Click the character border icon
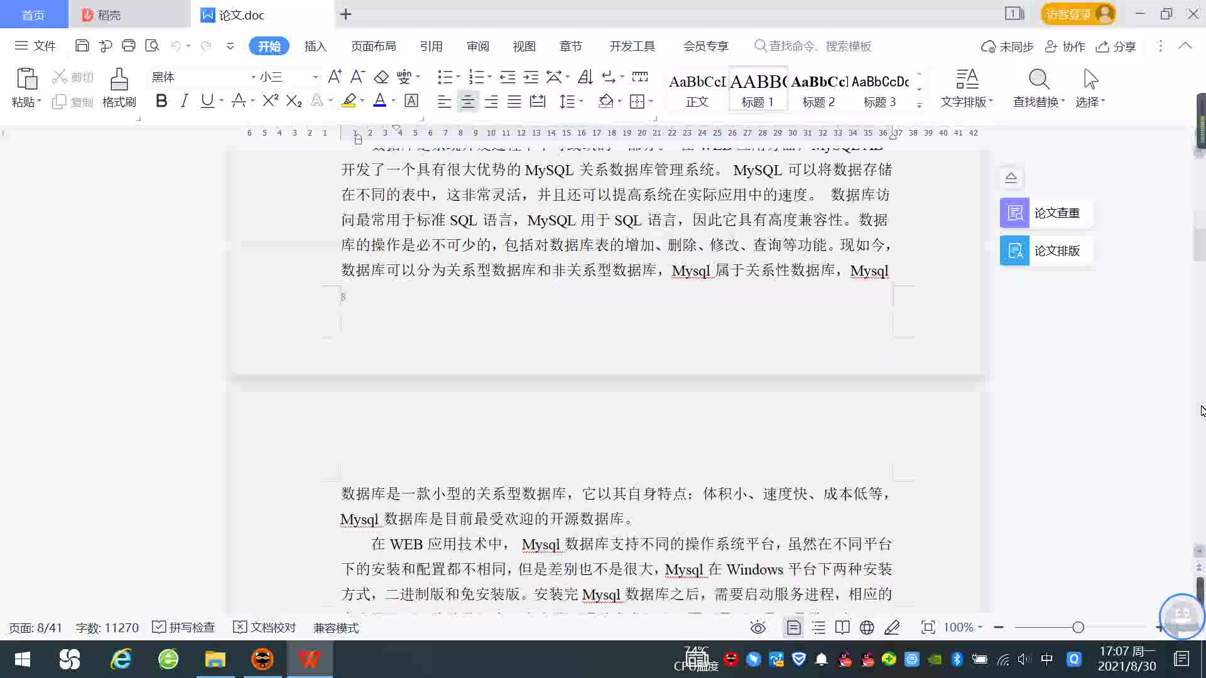The image size is (1206, 678). pyautogui.click(x=411, y=101)
